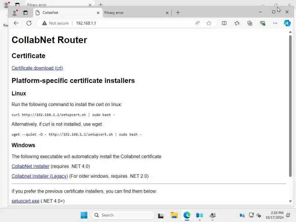Click scrollbar down arrow
296x222 pixels.
tap(290, 201)
